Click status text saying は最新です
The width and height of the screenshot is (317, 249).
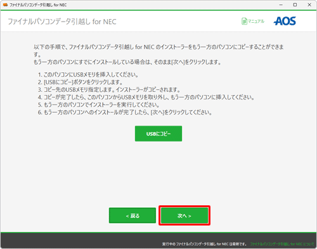205,244
